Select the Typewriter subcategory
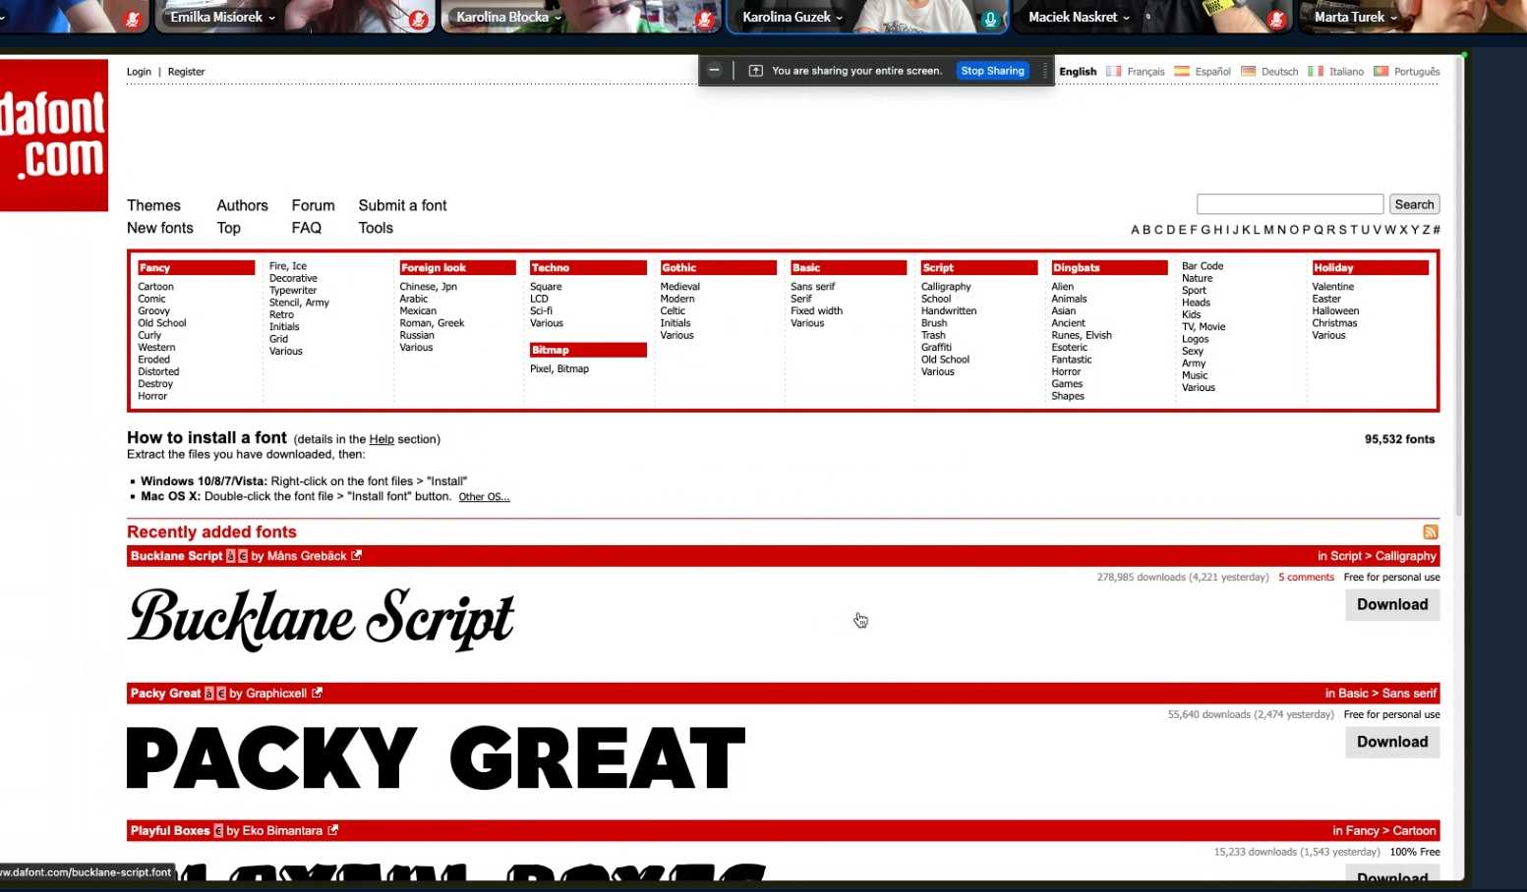Image resolution: width=1527 pixels, height=892 pixels. coord(293,291)
